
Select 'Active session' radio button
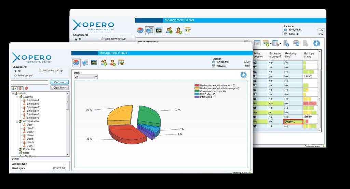coord(15,76)
